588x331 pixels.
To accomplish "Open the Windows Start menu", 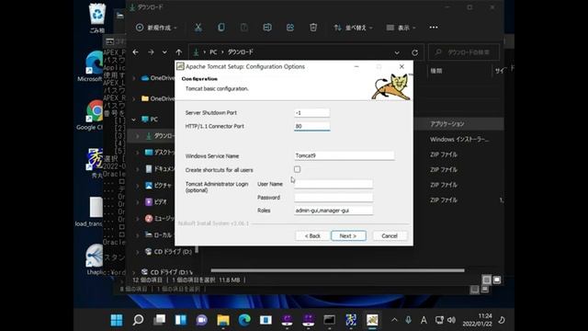I will point(117,320).
